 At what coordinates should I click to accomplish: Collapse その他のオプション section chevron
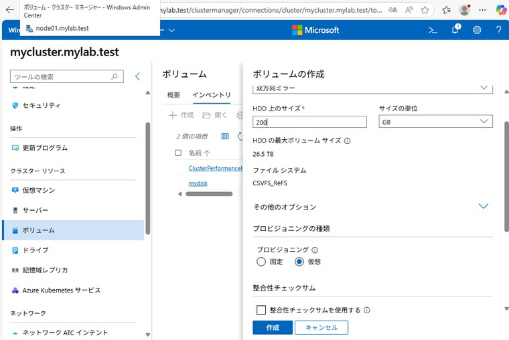pos(484,206)
